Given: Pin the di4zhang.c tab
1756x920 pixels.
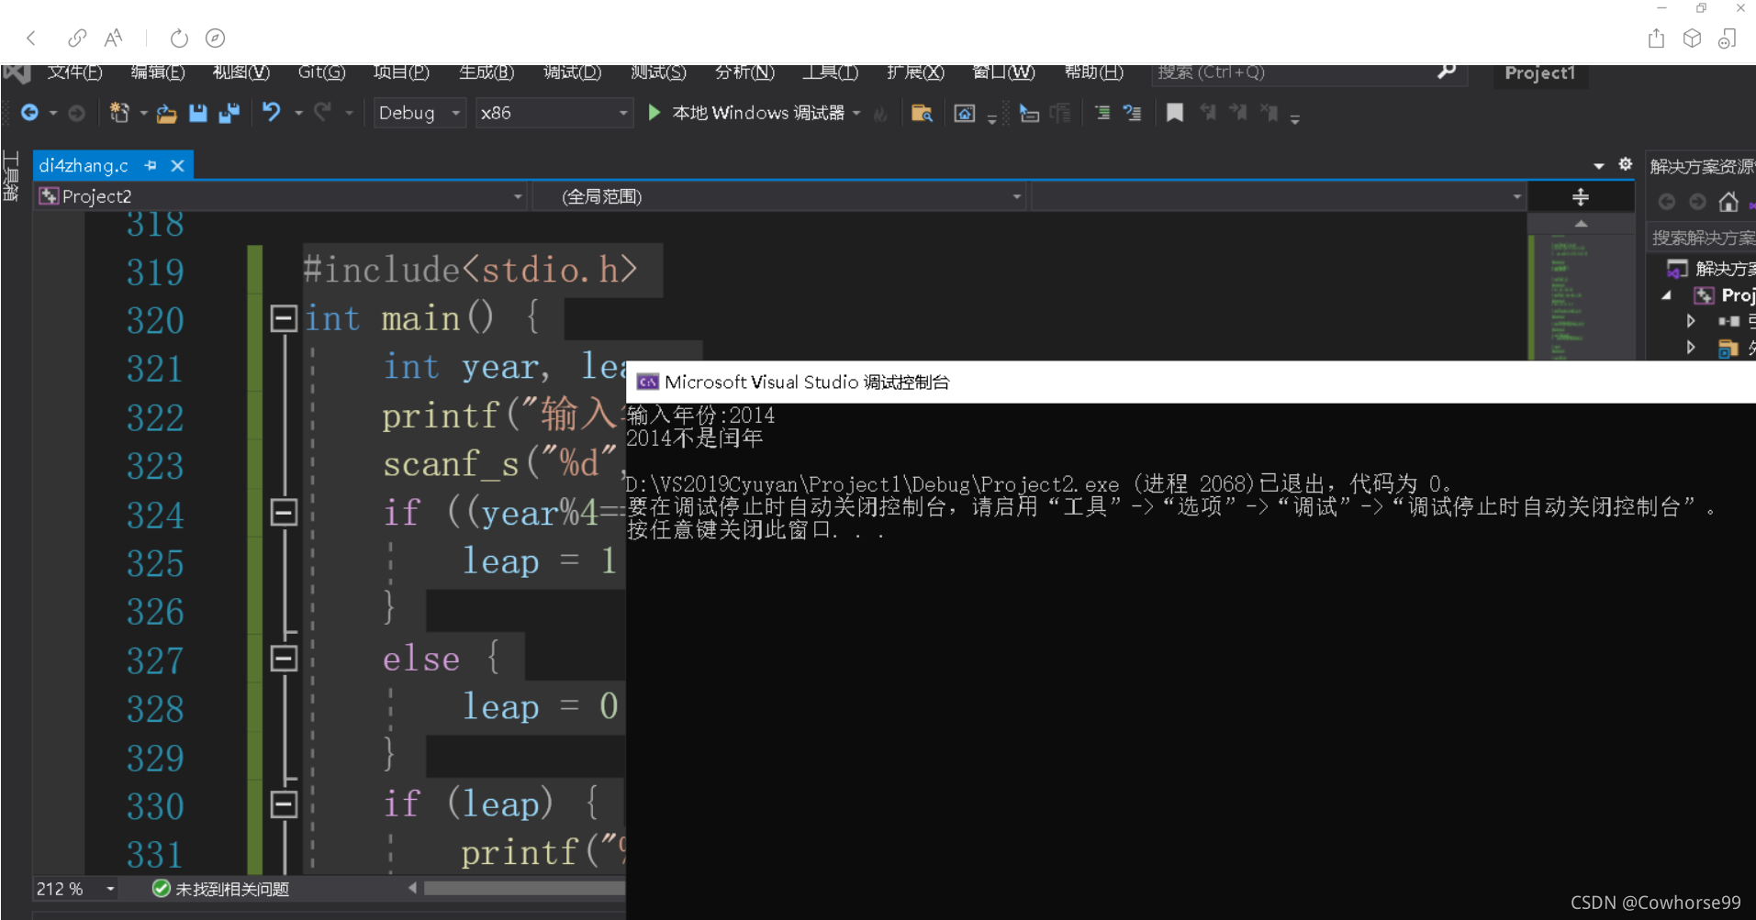Looking at the screenshot, I should point(151,166).
